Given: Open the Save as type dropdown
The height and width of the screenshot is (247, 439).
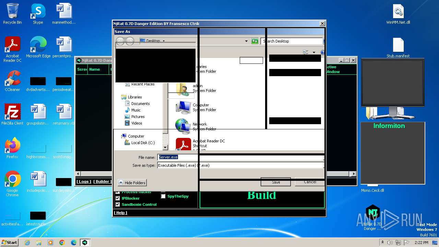Looking at the screenshot, I should pyautogui.click(x=240, y=165).
